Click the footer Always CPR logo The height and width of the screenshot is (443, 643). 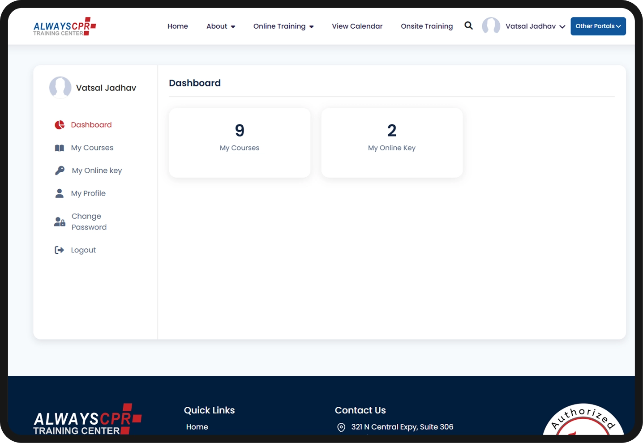tap(87, 419)
